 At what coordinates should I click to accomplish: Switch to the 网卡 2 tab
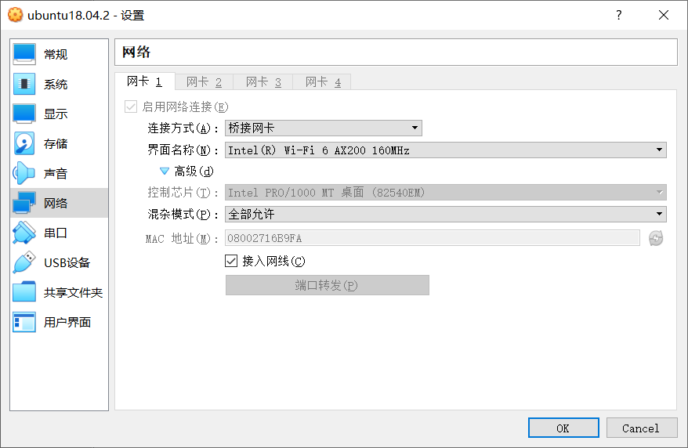(x=204, y=82)
